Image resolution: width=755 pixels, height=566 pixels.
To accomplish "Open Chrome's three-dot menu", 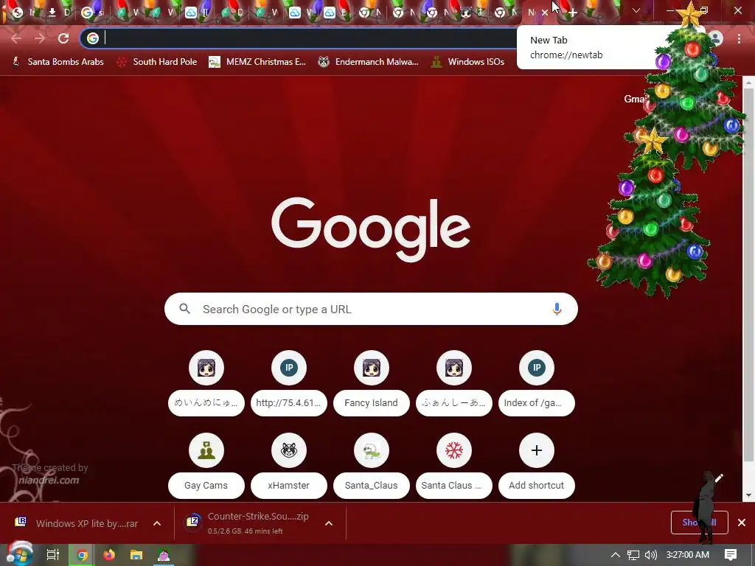I will pos(739,38).
